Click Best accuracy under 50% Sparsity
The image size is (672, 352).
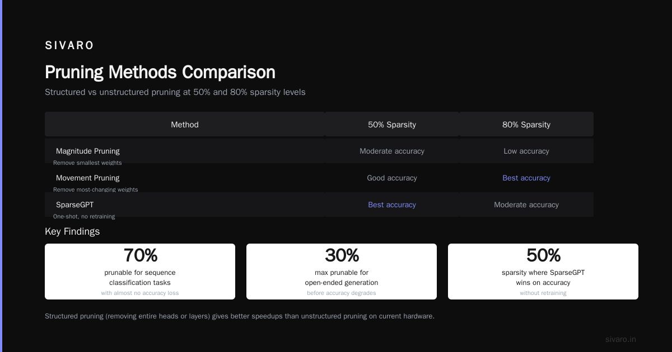(x=392, y=204)
